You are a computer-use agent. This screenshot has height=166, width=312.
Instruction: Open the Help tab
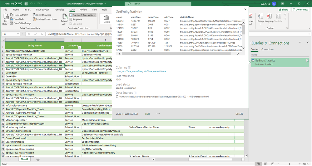pos(104,10)
